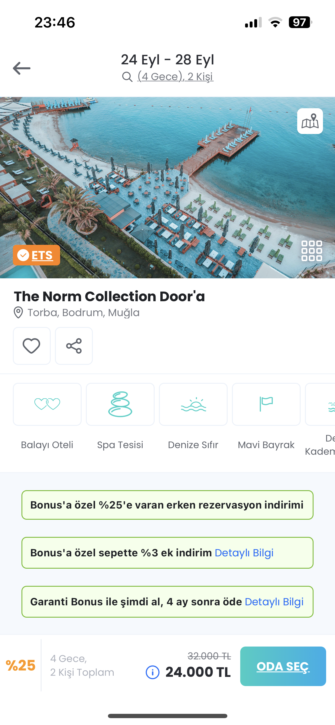This screenshot has width=335, height=725.
Task: Tap the ODA SEÇ button
Action: (283, 666)
